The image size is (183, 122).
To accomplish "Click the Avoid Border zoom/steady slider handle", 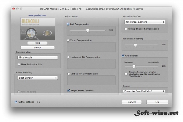I will click(x=134, y=67).
